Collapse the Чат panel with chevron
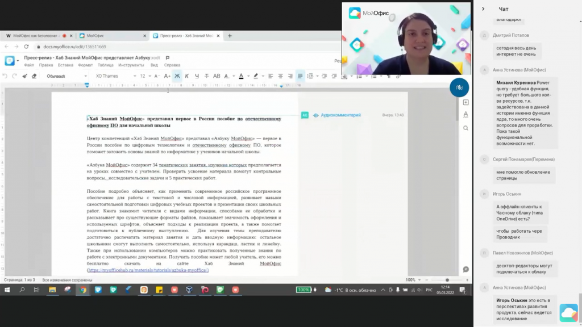 coord(483,9)
